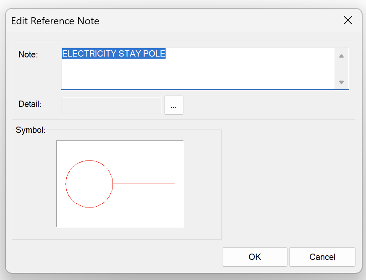Click the highlighted ELECTRICITY STAY POLE text

(x=114, y=54)
